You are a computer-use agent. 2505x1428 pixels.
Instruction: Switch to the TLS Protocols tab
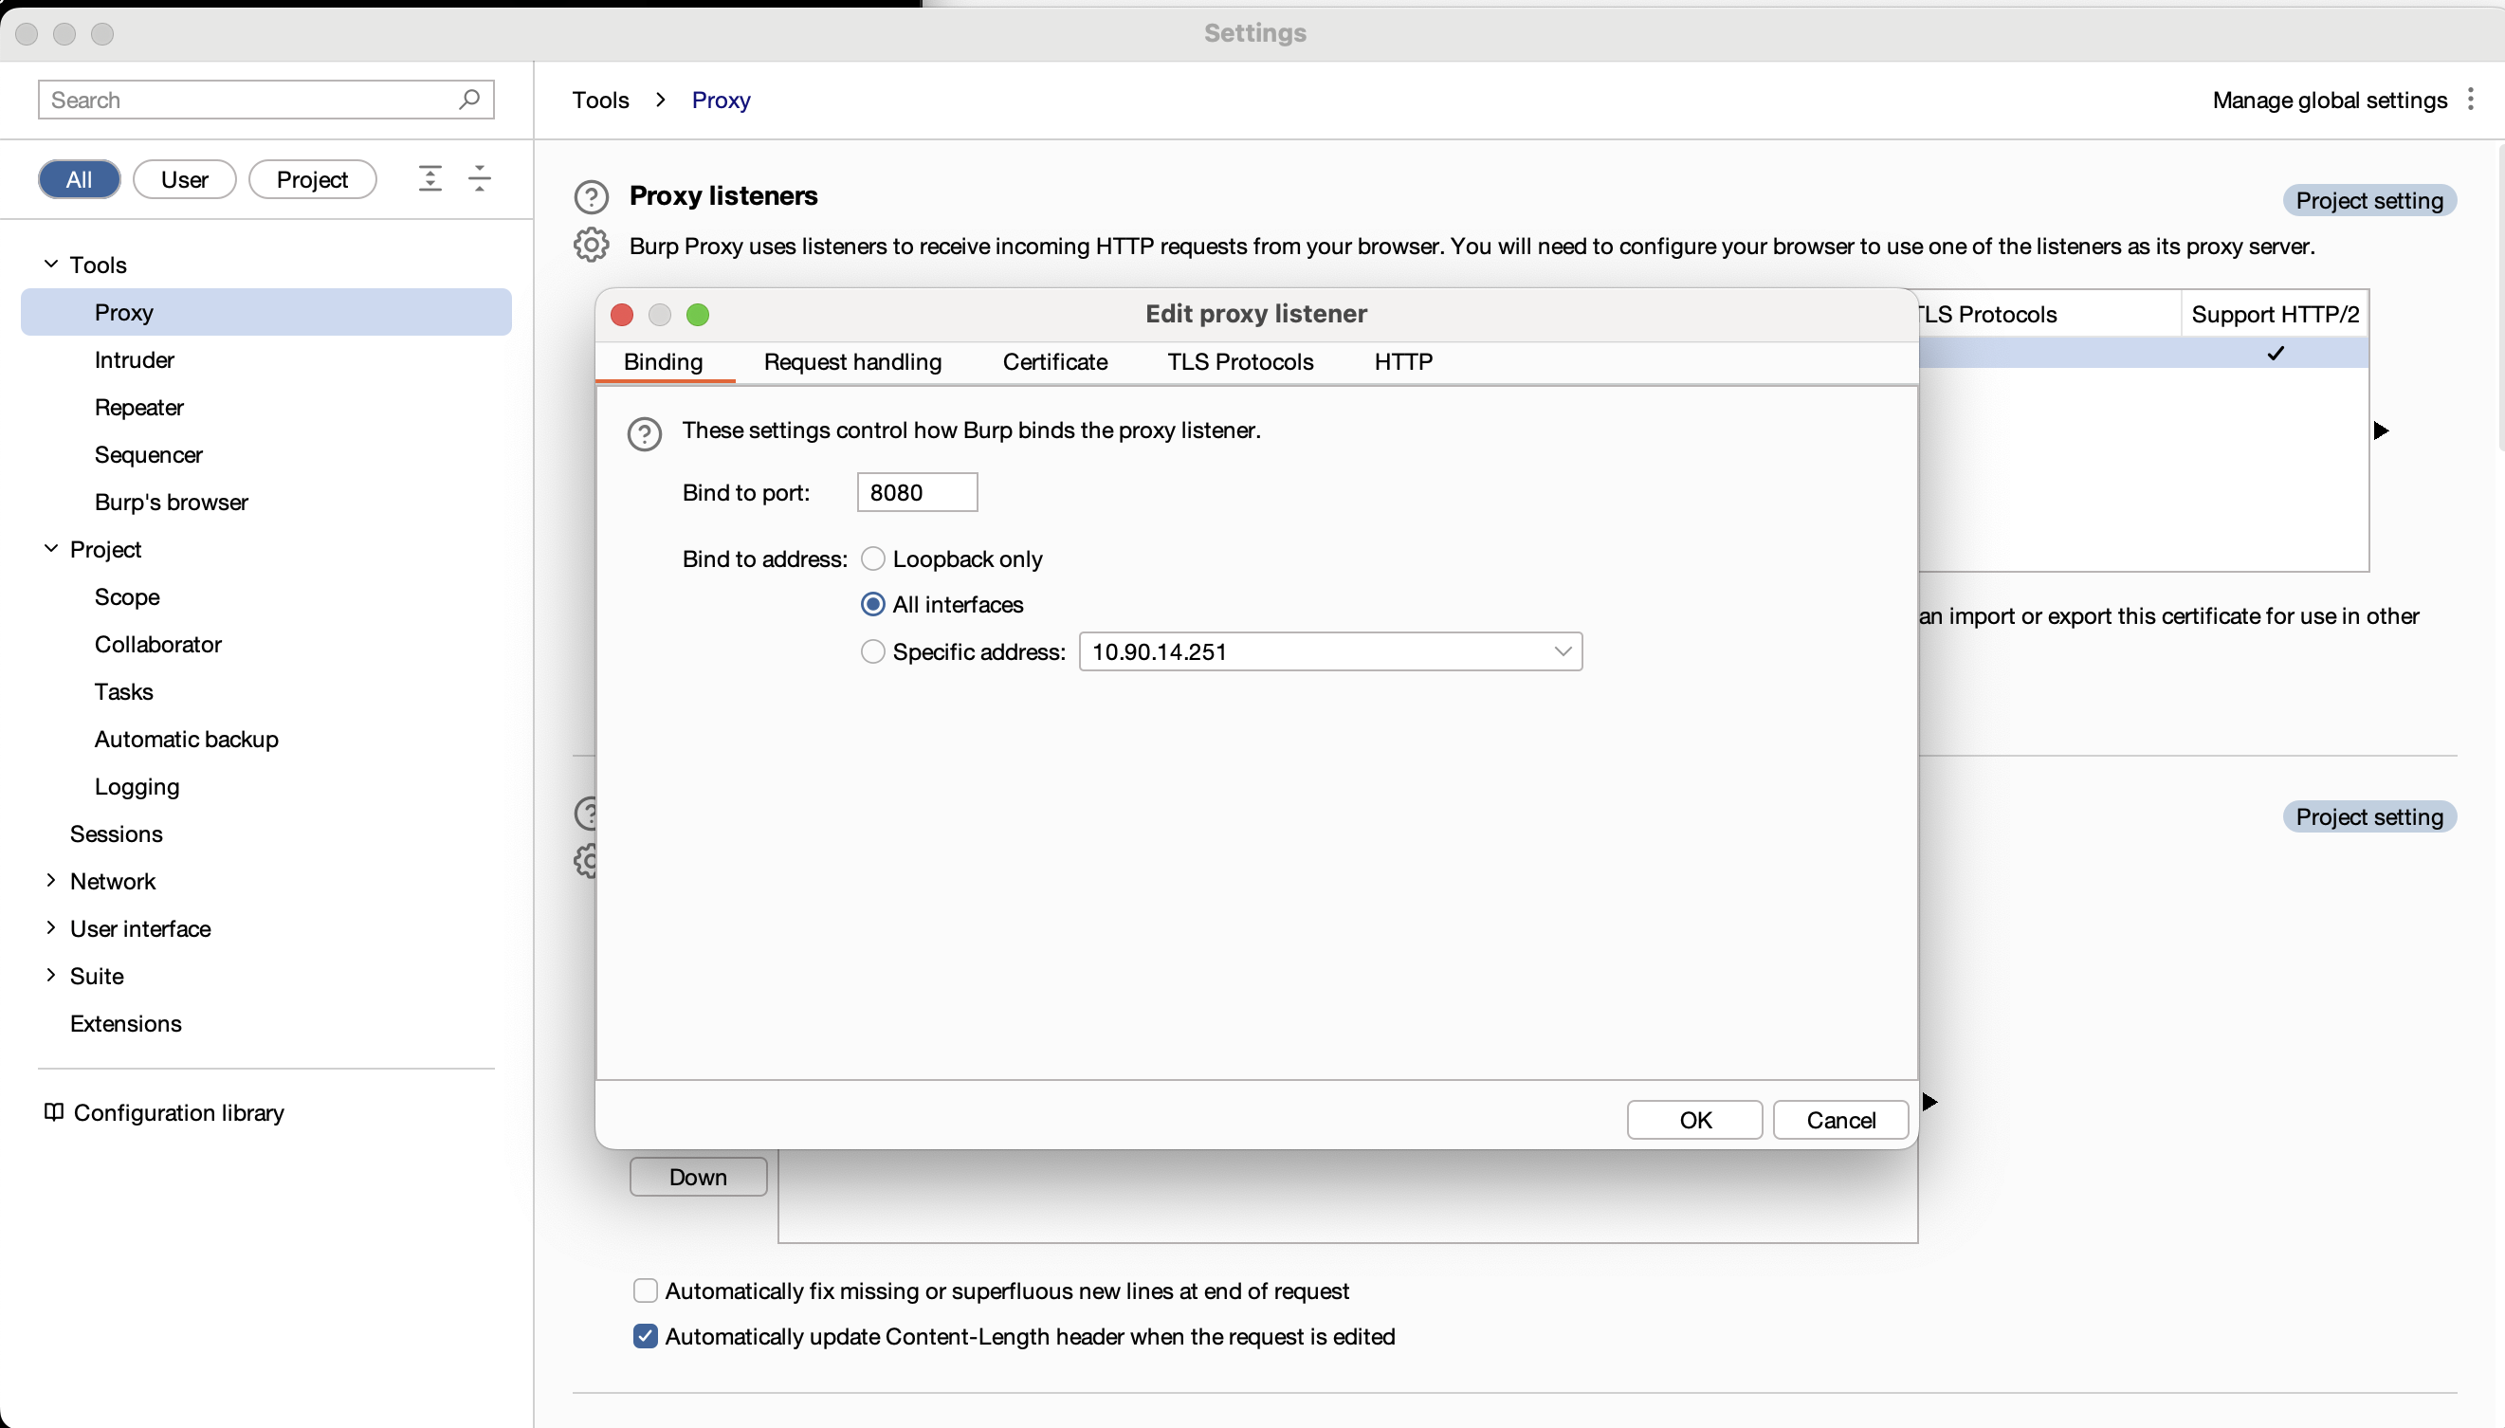(x=1240, y=362)
